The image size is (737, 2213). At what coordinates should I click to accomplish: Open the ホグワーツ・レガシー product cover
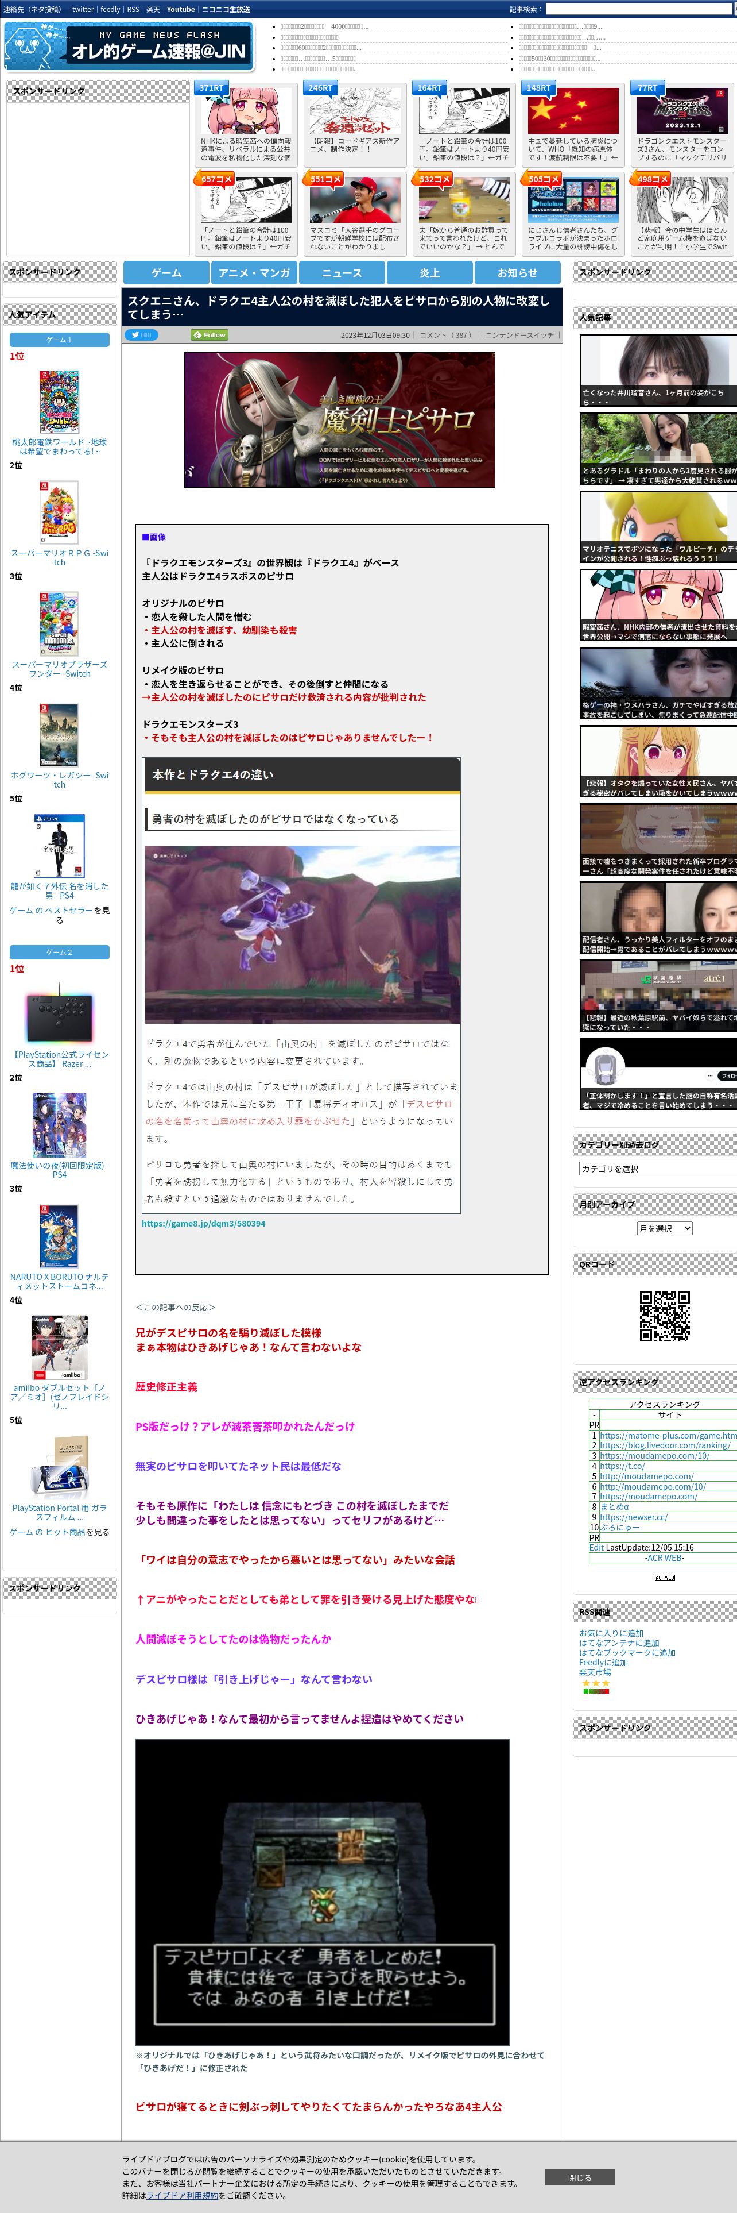click(x=59, y=735)
